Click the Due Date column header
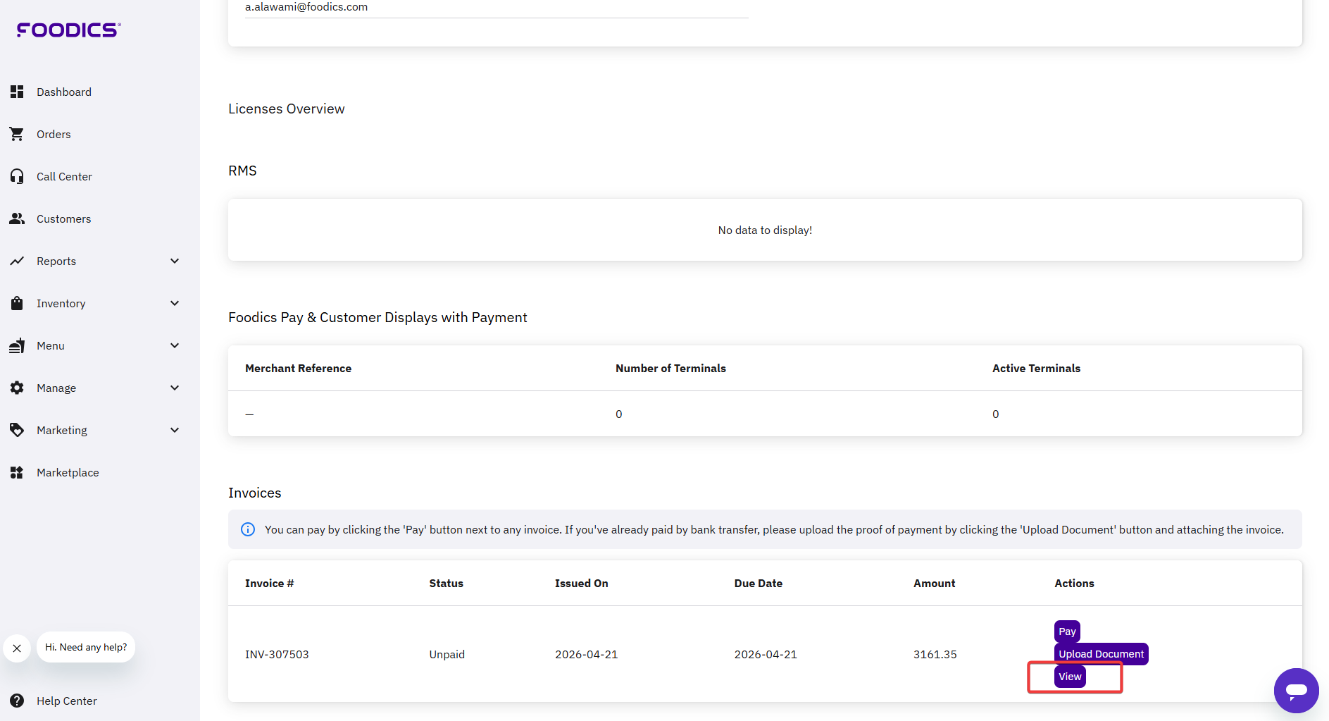This screenshot has height=721, width=1329. tap(759, 583)
